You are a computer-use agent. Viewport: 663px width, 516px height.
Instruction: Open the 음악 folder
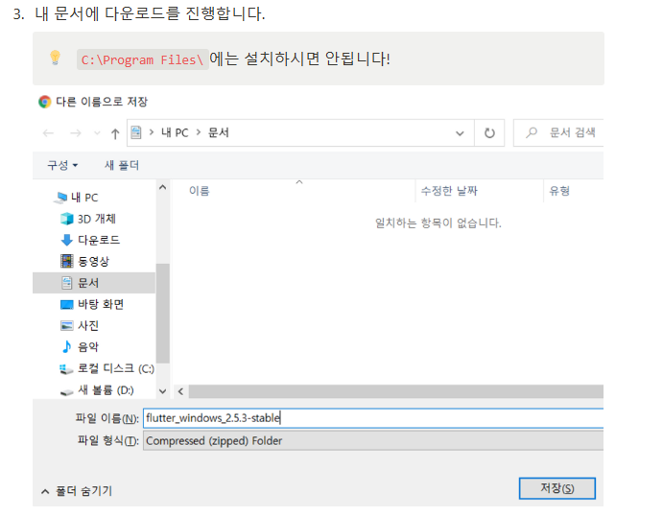click(88, 347)
